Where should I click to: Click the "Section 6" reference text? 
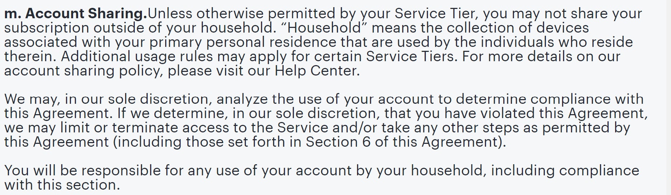[x=338, y=142]
